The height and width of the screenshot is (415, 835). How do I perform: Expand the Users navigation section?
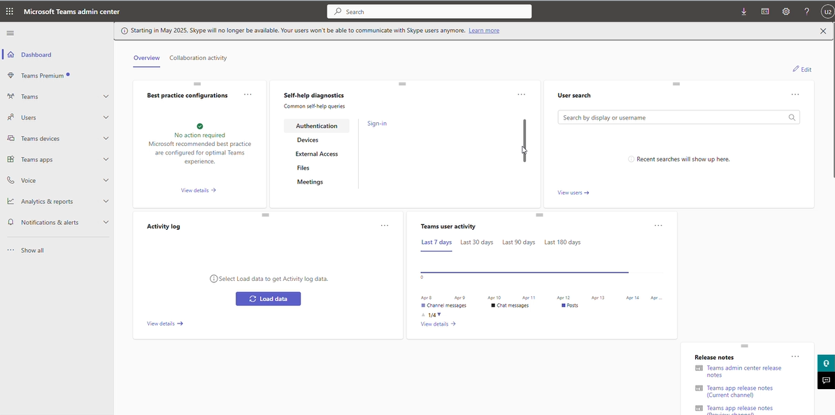106,117
